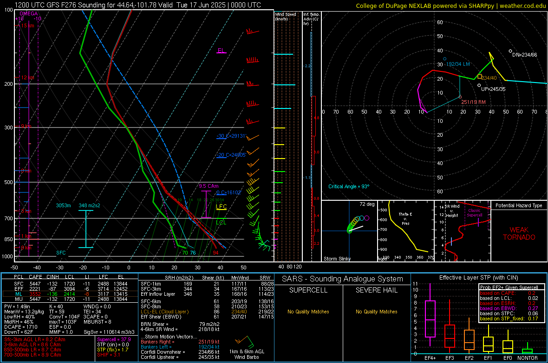
Task: Click the '348 m2s2' label on the skew-T
Action: coord(89,205)
